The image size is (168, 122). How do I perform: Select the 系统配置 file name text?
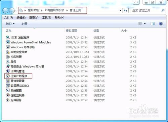point(16,91)
